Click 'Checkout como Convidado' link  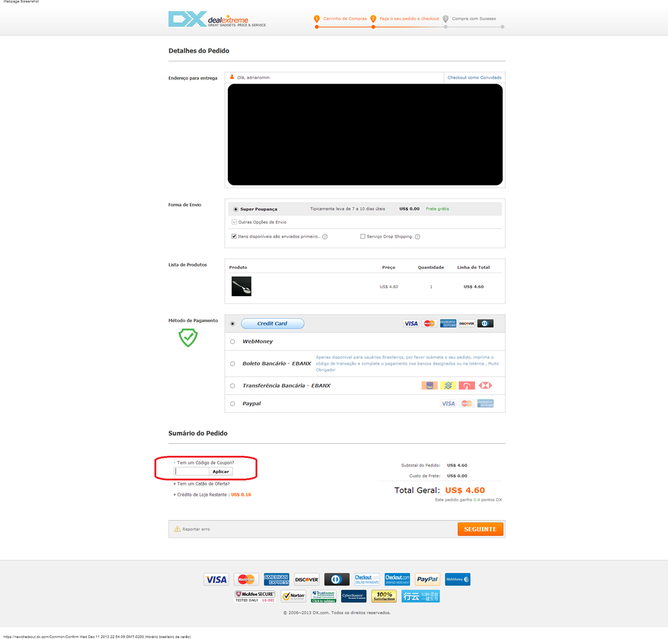(x=474, y=78)
